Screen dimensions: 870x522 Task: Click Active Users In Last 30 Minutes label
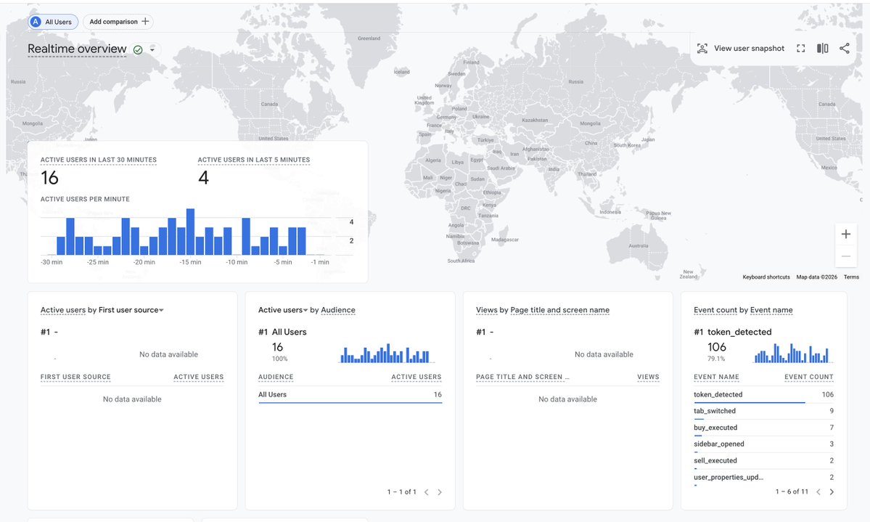click(98, 160)
